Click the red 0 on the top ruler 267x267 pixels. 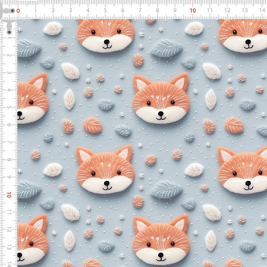coord(18,11)
